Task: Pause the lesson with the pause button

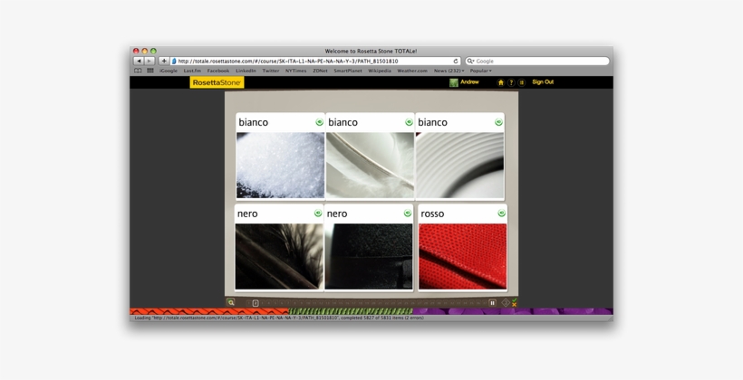Action: pyautogui.click(x=492, y=303)
